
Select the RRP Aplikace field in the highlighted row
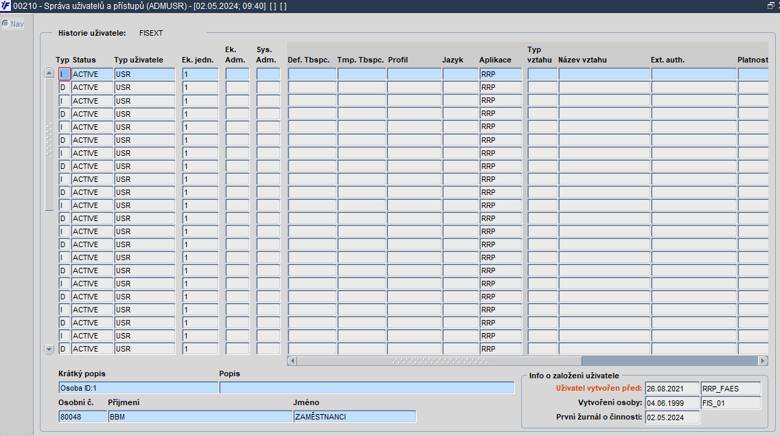(x=501, y=74)
